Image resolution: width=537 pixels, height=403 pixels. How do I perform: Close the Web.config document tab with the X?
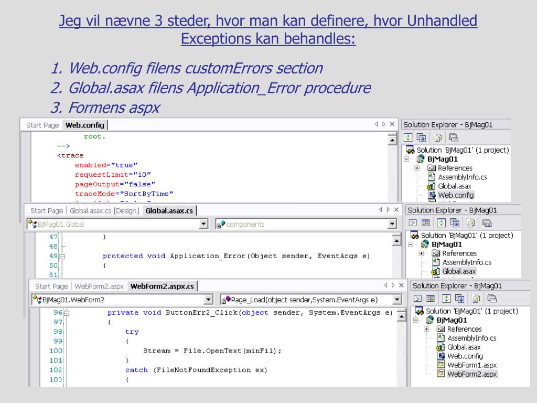(392, 124)
